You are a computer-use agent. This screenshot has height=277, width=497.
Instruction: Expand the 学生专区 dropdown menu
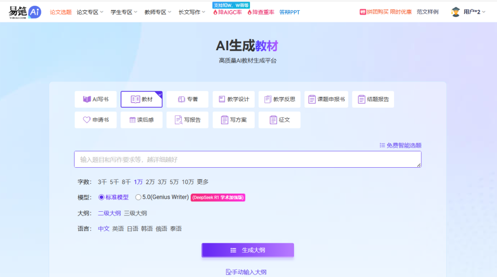(x=124, y=12)
